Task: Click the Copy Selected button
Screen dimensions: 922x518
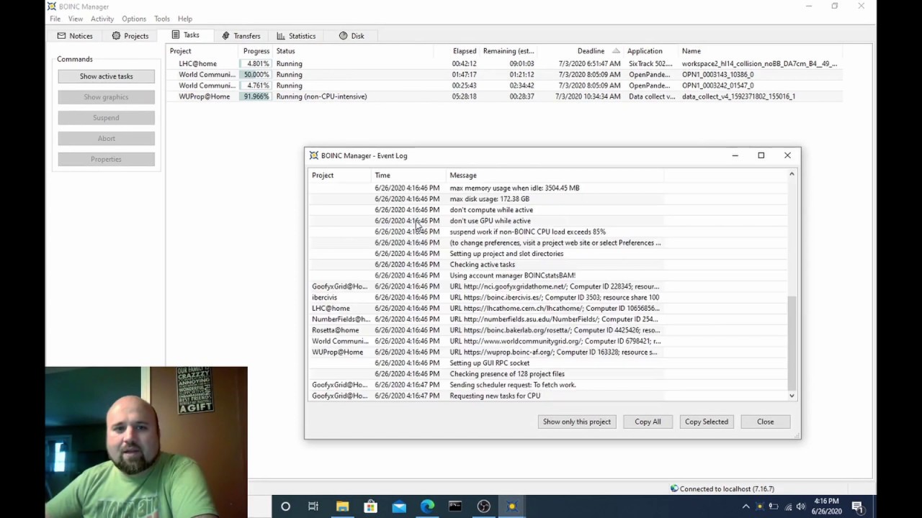Action: tap(707, 422)
